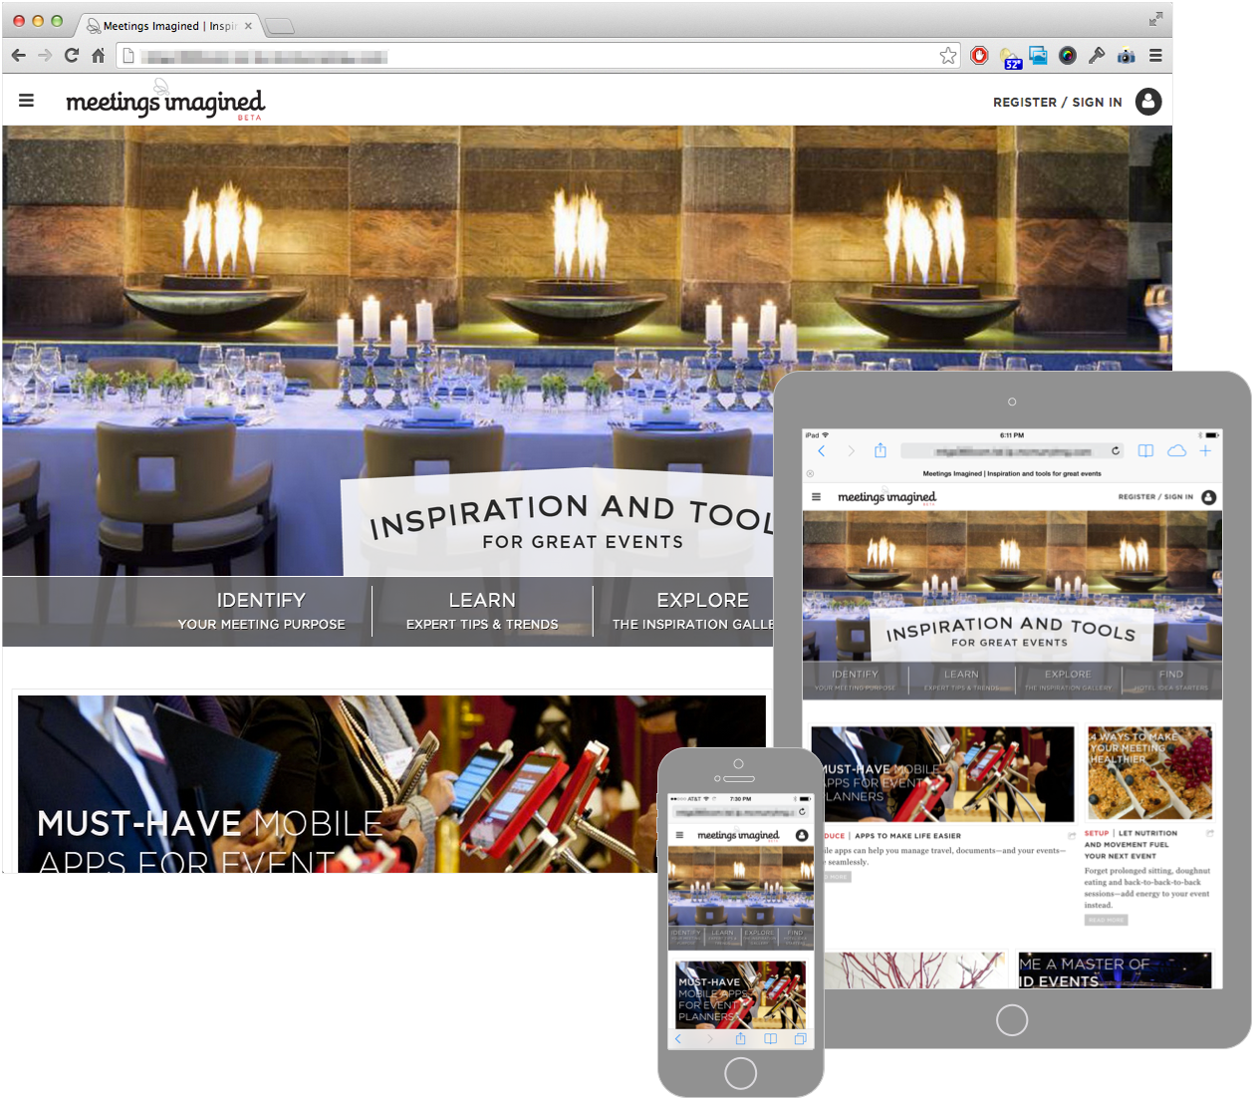Click the camera screenshot extension icon
The width and height of the screenshot is (1254, 1099).
[1127, 56]
